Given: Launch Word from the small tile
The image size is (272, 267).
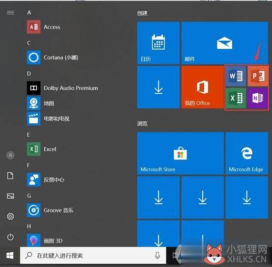Looking at the screenshot, I should pos(236,76).
